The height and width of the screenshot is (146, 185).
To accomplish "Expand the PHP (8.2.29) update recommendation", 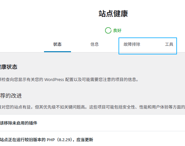I will [92, 140].
